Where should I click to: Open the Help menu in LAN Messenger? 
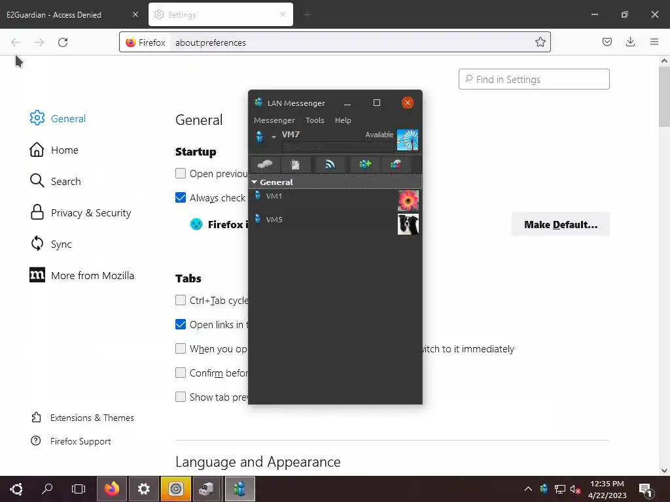point(343,120)
